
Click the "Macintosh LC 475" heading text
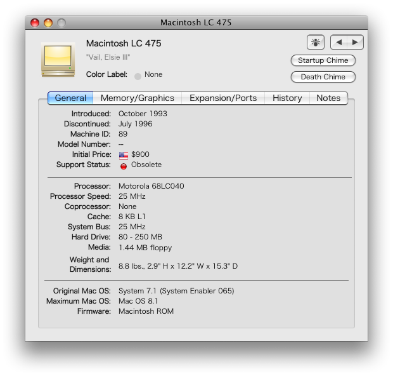[124, 43]
